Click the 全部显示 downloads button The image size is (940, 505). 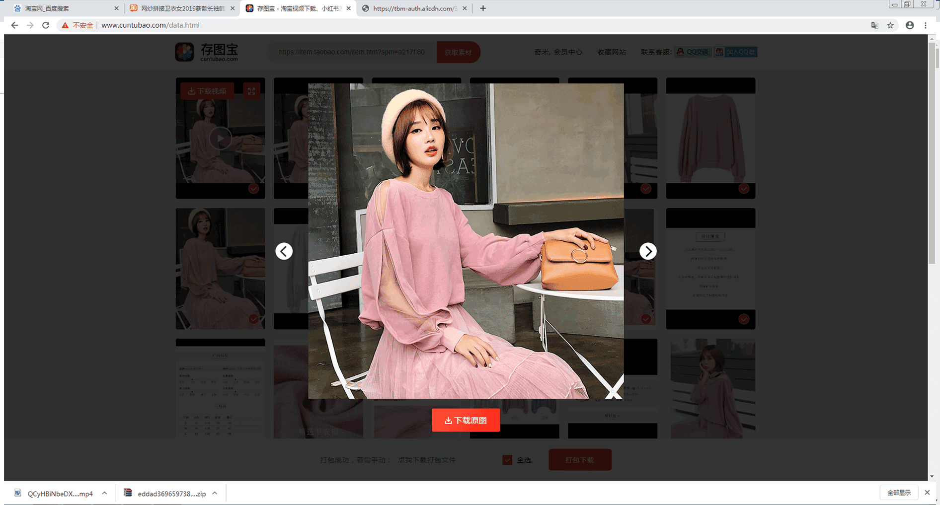coord(899,493)
